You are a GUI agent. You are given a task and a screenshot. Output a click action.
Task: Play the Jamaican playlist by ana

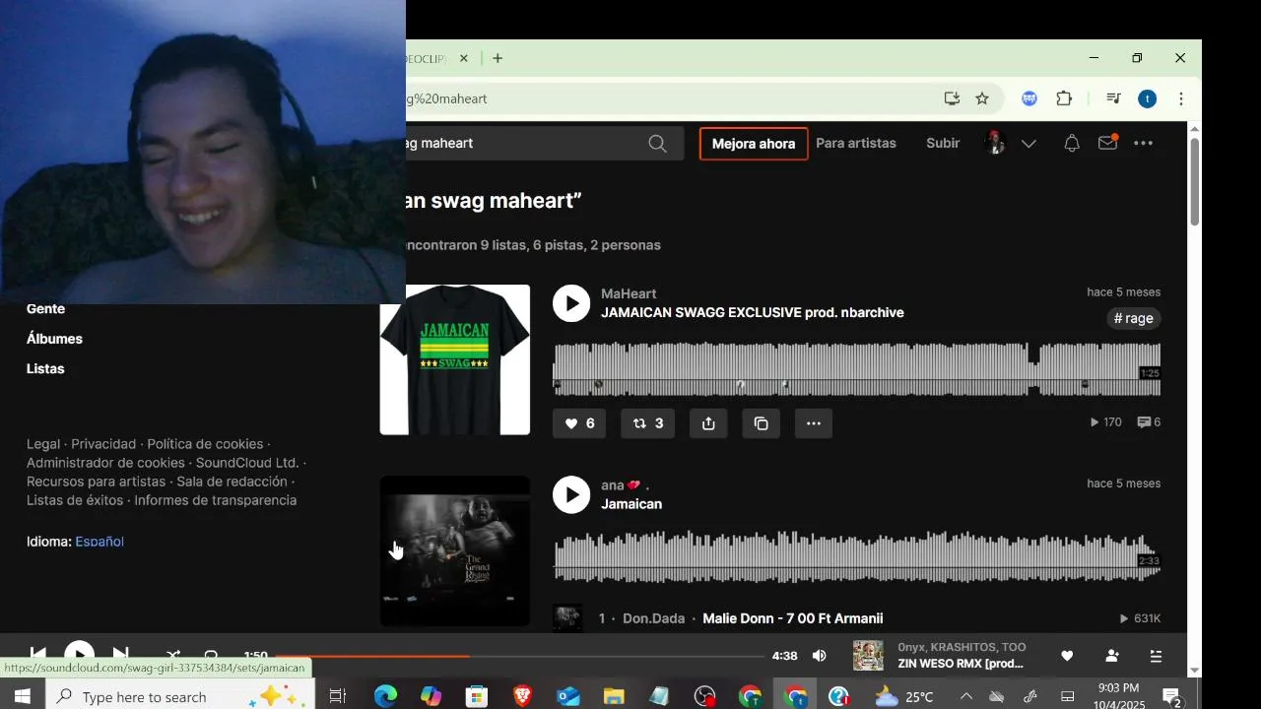coord(571,494)
